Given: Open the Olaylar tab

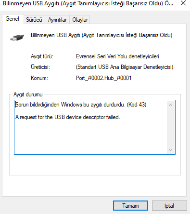Looking at the screenshot, I should [x=80, y=20].
